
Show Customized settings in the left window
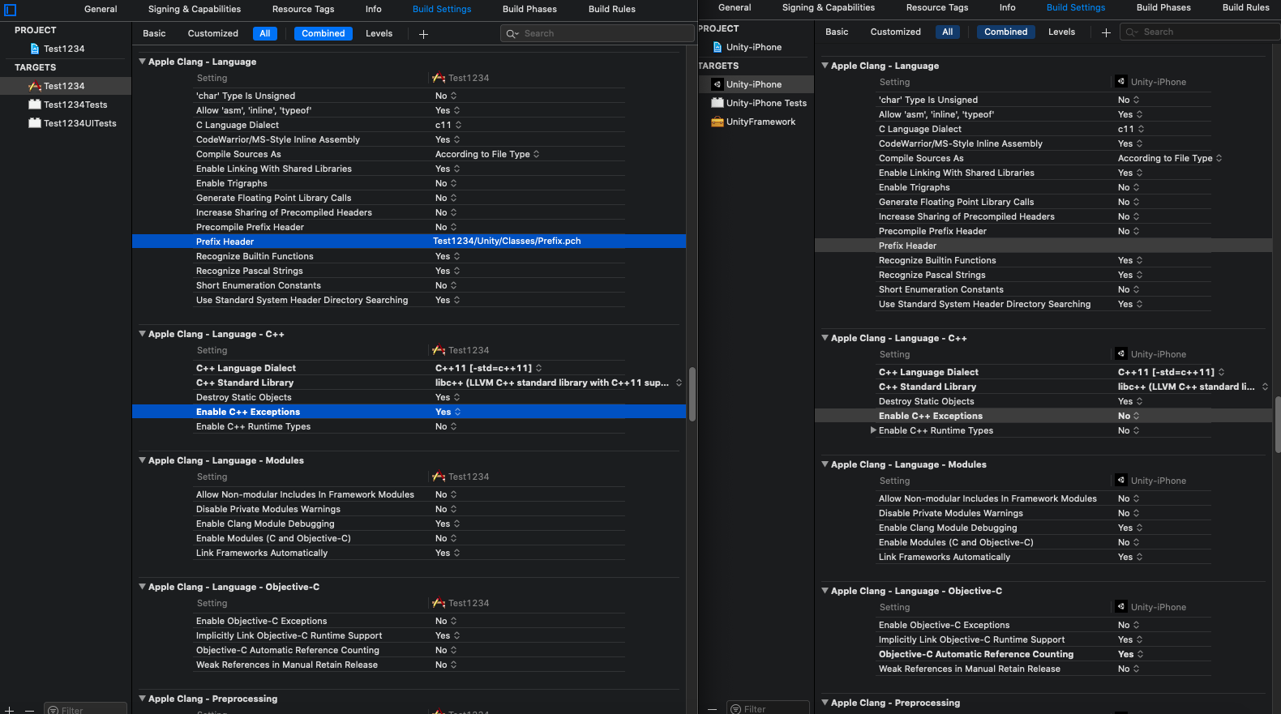pos(213,34)
